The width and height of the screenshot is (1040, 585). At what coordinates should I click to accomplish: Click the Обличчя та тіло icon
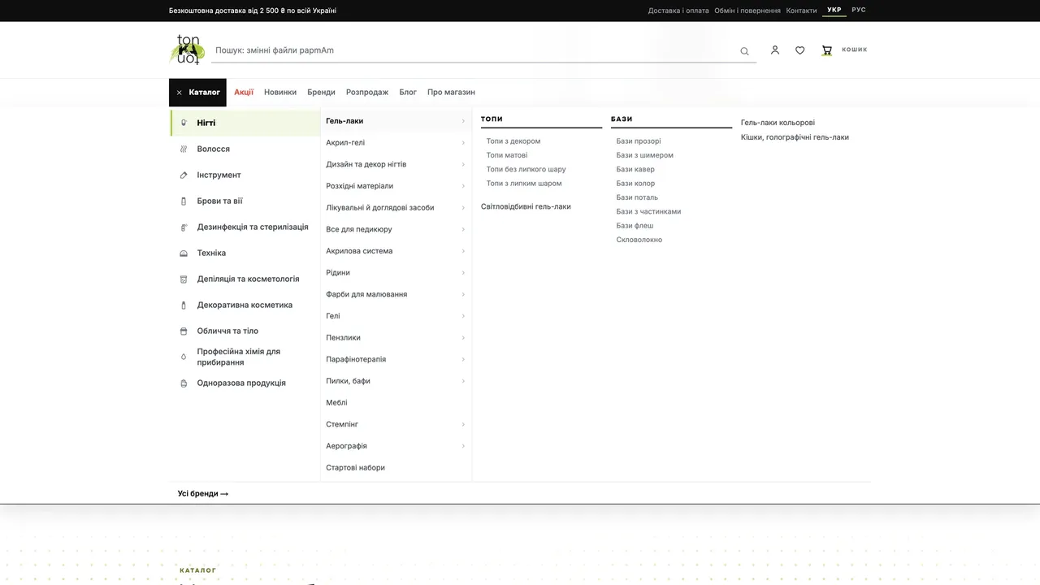184,331
